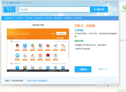Image resolution: width=126 pixels, height=92 pixels.
Task: Click the scrollbar inside the illustration
Action: click(69, 49)
